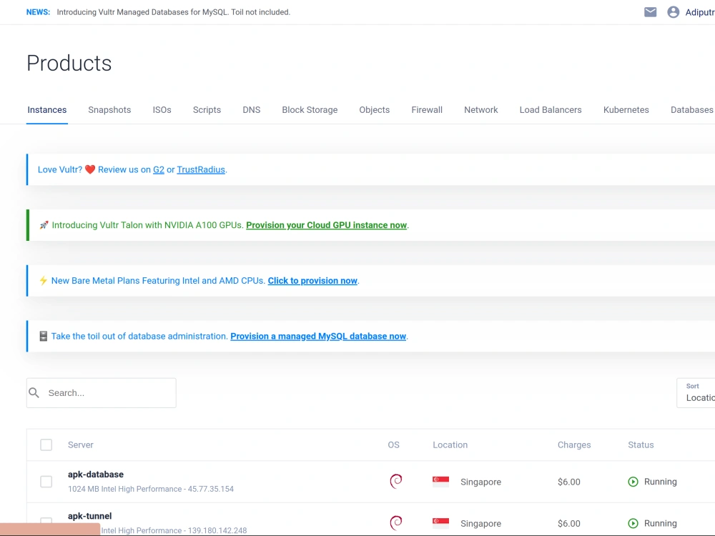Click the Location column header

coord(450,445)
